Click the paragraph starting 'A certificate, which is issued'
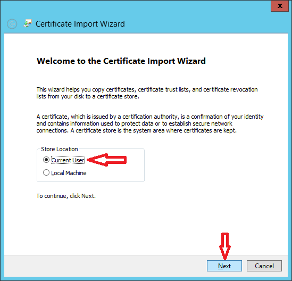Image resolution: width=292 pixels, height=281 pixels. coord(150,123)
